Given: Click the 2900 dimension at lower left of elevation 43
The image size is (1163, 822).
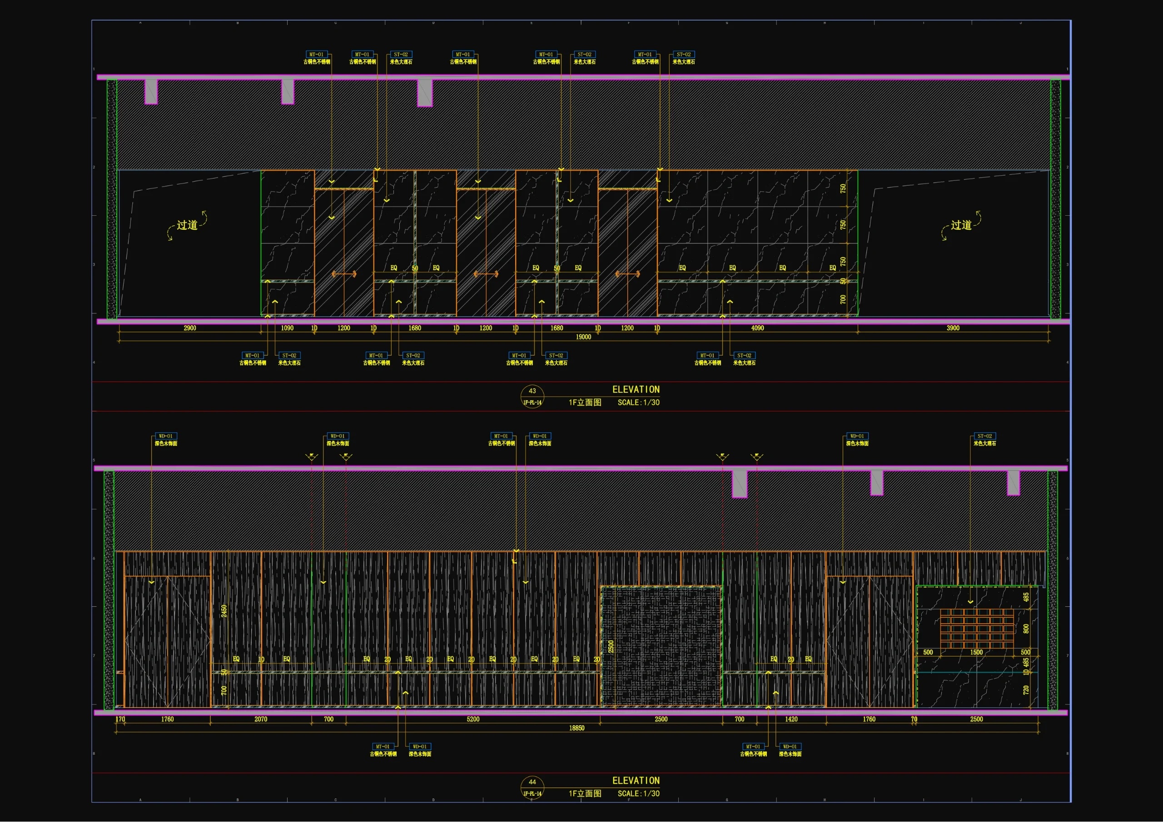Looking at the screenshot, I should click(x=189, y=328).
